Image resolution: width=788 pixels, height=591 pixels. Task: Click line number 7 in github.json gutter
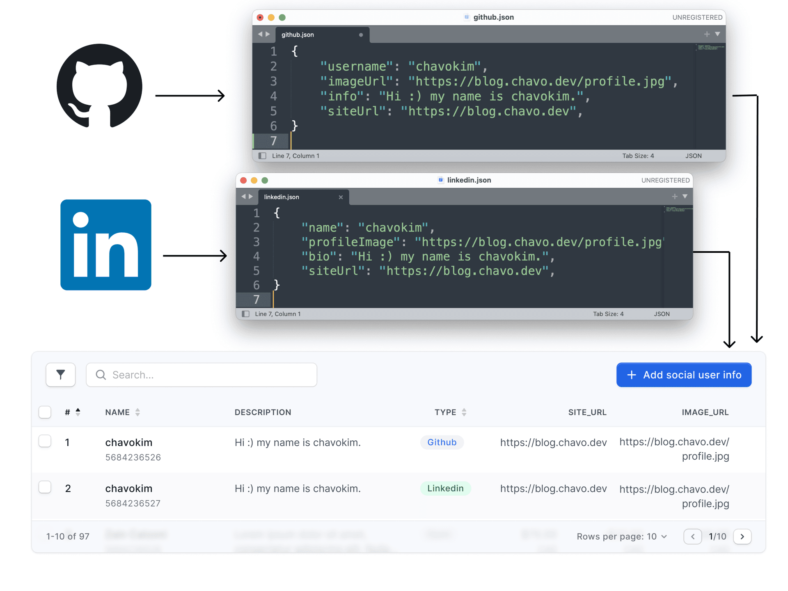tap(273, 141)
